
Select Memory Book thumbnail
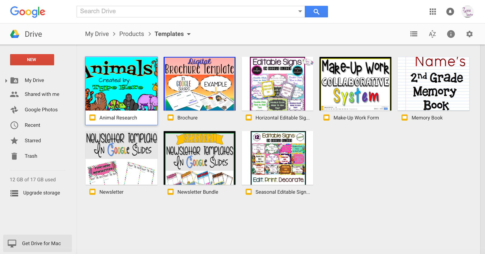[433, 84]
